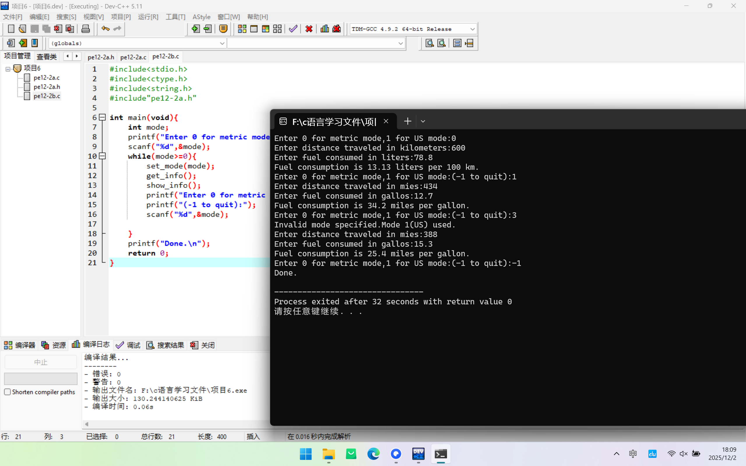Collapse while loop fold marker at line 10
Image resolution: width=746 pixels, height=466 pixels.
click(102, 156)
